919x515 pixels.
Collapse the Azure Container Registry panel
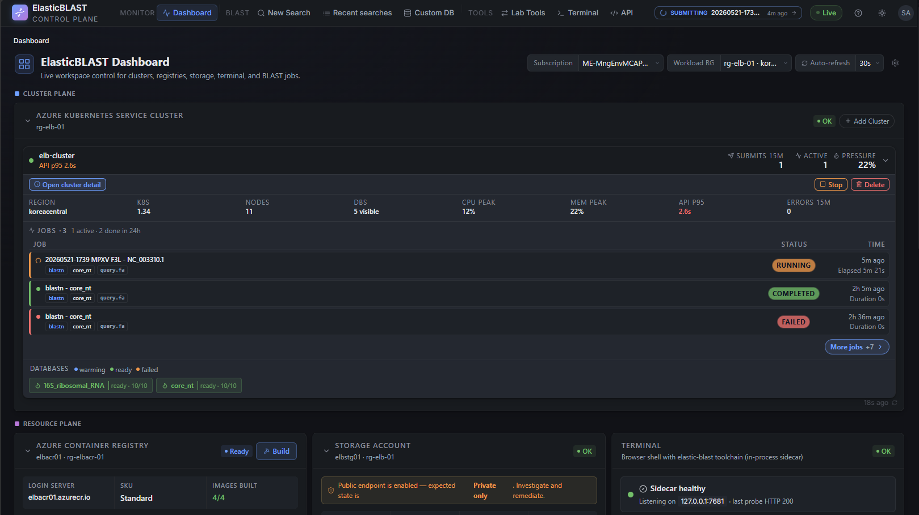27,451
